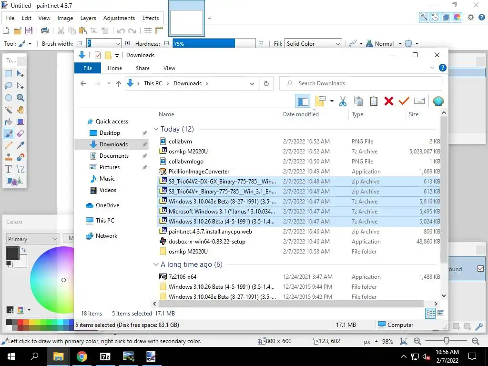Open the Image menu
Screen dimensions: 488x366
(65, 18)
